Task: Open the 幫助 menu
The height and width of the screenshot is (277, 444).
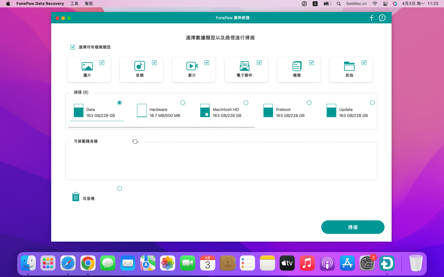Action: pos(89,4)
